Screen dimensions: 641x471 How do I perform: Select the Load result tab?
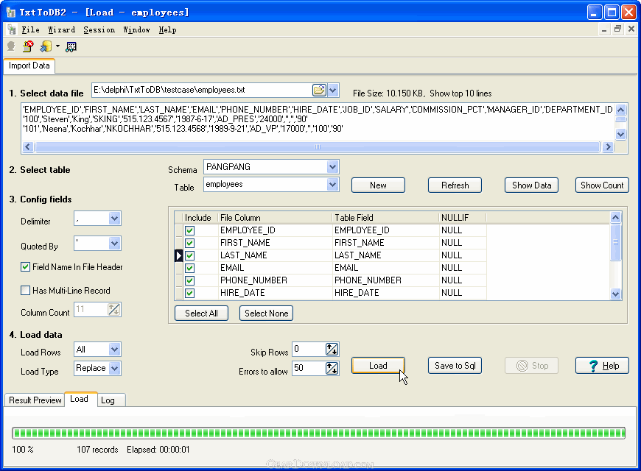(x=80, y=399)
